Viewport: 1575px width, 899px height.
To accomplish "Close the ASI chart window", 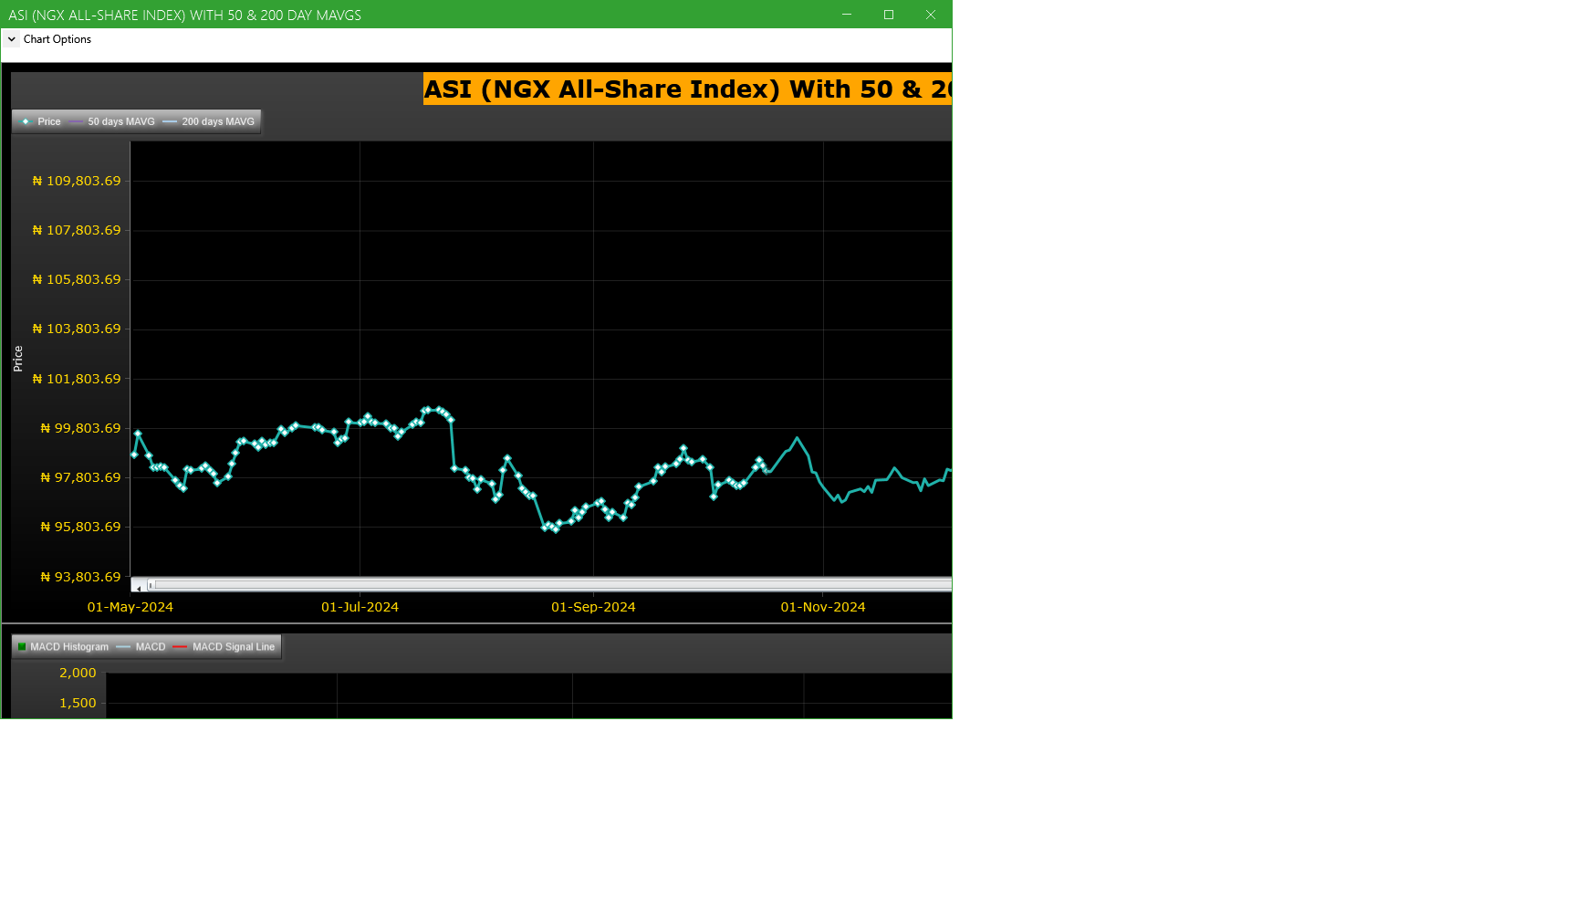I will click(931, 15).
